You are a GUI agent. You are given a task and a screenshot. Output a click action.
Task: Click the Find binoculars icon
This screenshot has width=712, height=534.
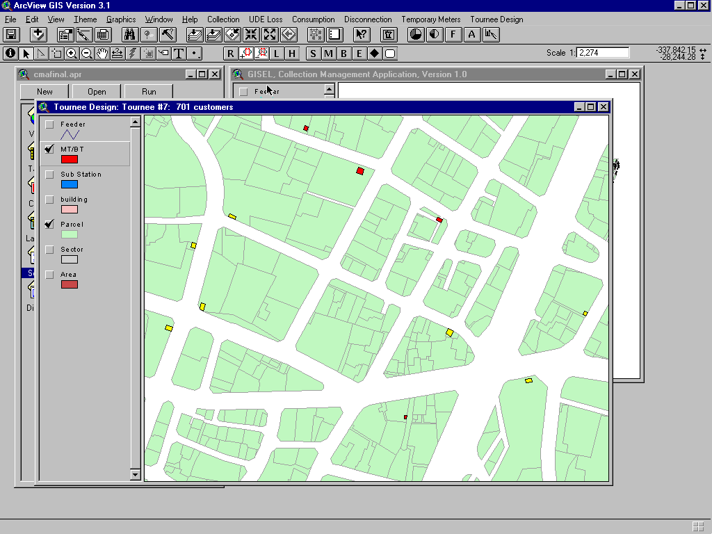(129, 34)
